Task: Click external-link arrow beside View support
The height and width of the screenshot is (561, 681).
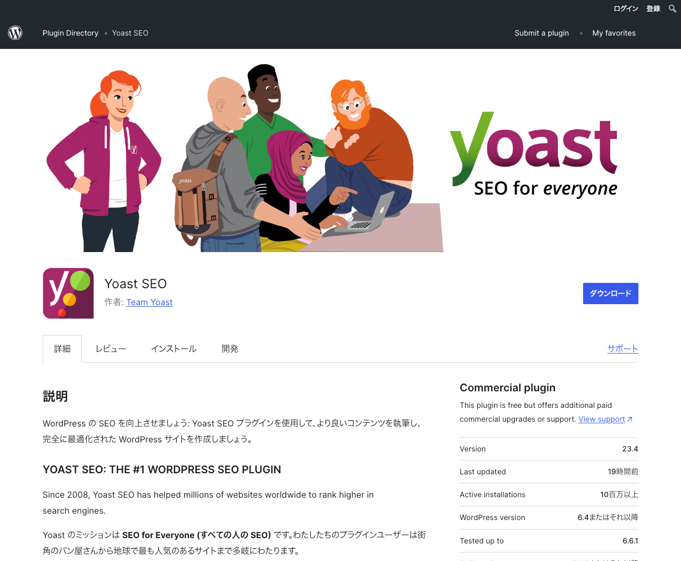Action: click(x=630, y=419)
